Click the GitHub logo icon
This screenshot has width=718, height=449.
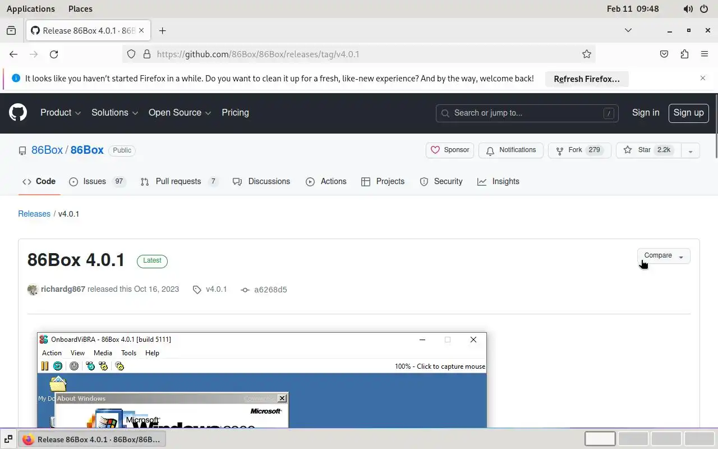point(18,113)
